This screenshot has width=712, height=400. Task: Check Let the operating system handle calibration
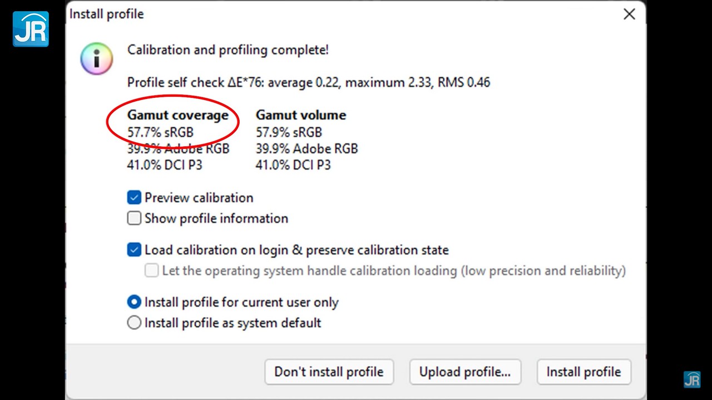pos(151,271)
